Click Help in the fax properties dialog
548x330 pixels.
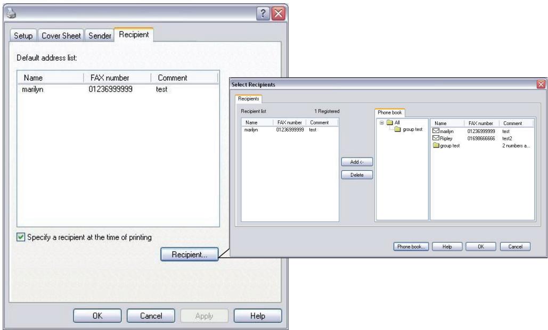pos(258,316)
